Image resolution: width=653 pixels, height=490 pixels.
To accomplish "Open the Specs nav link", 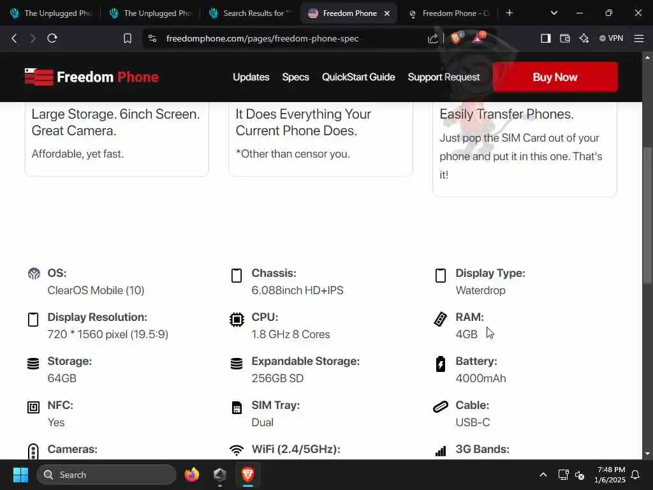I will click(x=295, y=77).
